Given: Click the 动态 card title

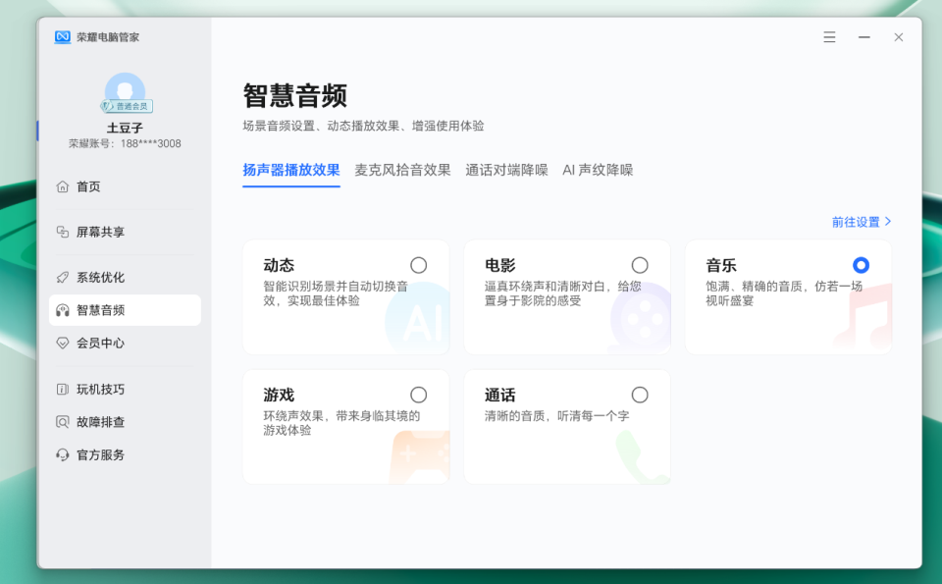Looking at the screenshot, I should tap(279, 265).
